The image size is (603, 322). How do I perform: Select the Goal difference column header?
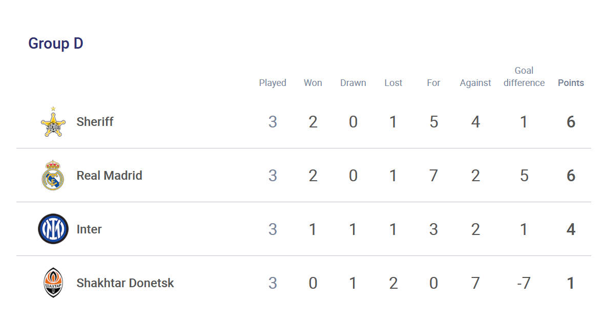(x=524, y=77)
